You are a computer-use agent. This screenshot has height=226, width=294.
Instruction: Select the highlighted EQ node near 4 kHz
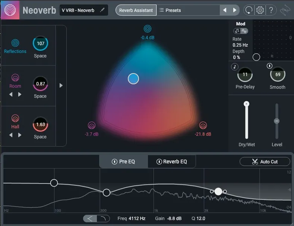click(218, 191)
